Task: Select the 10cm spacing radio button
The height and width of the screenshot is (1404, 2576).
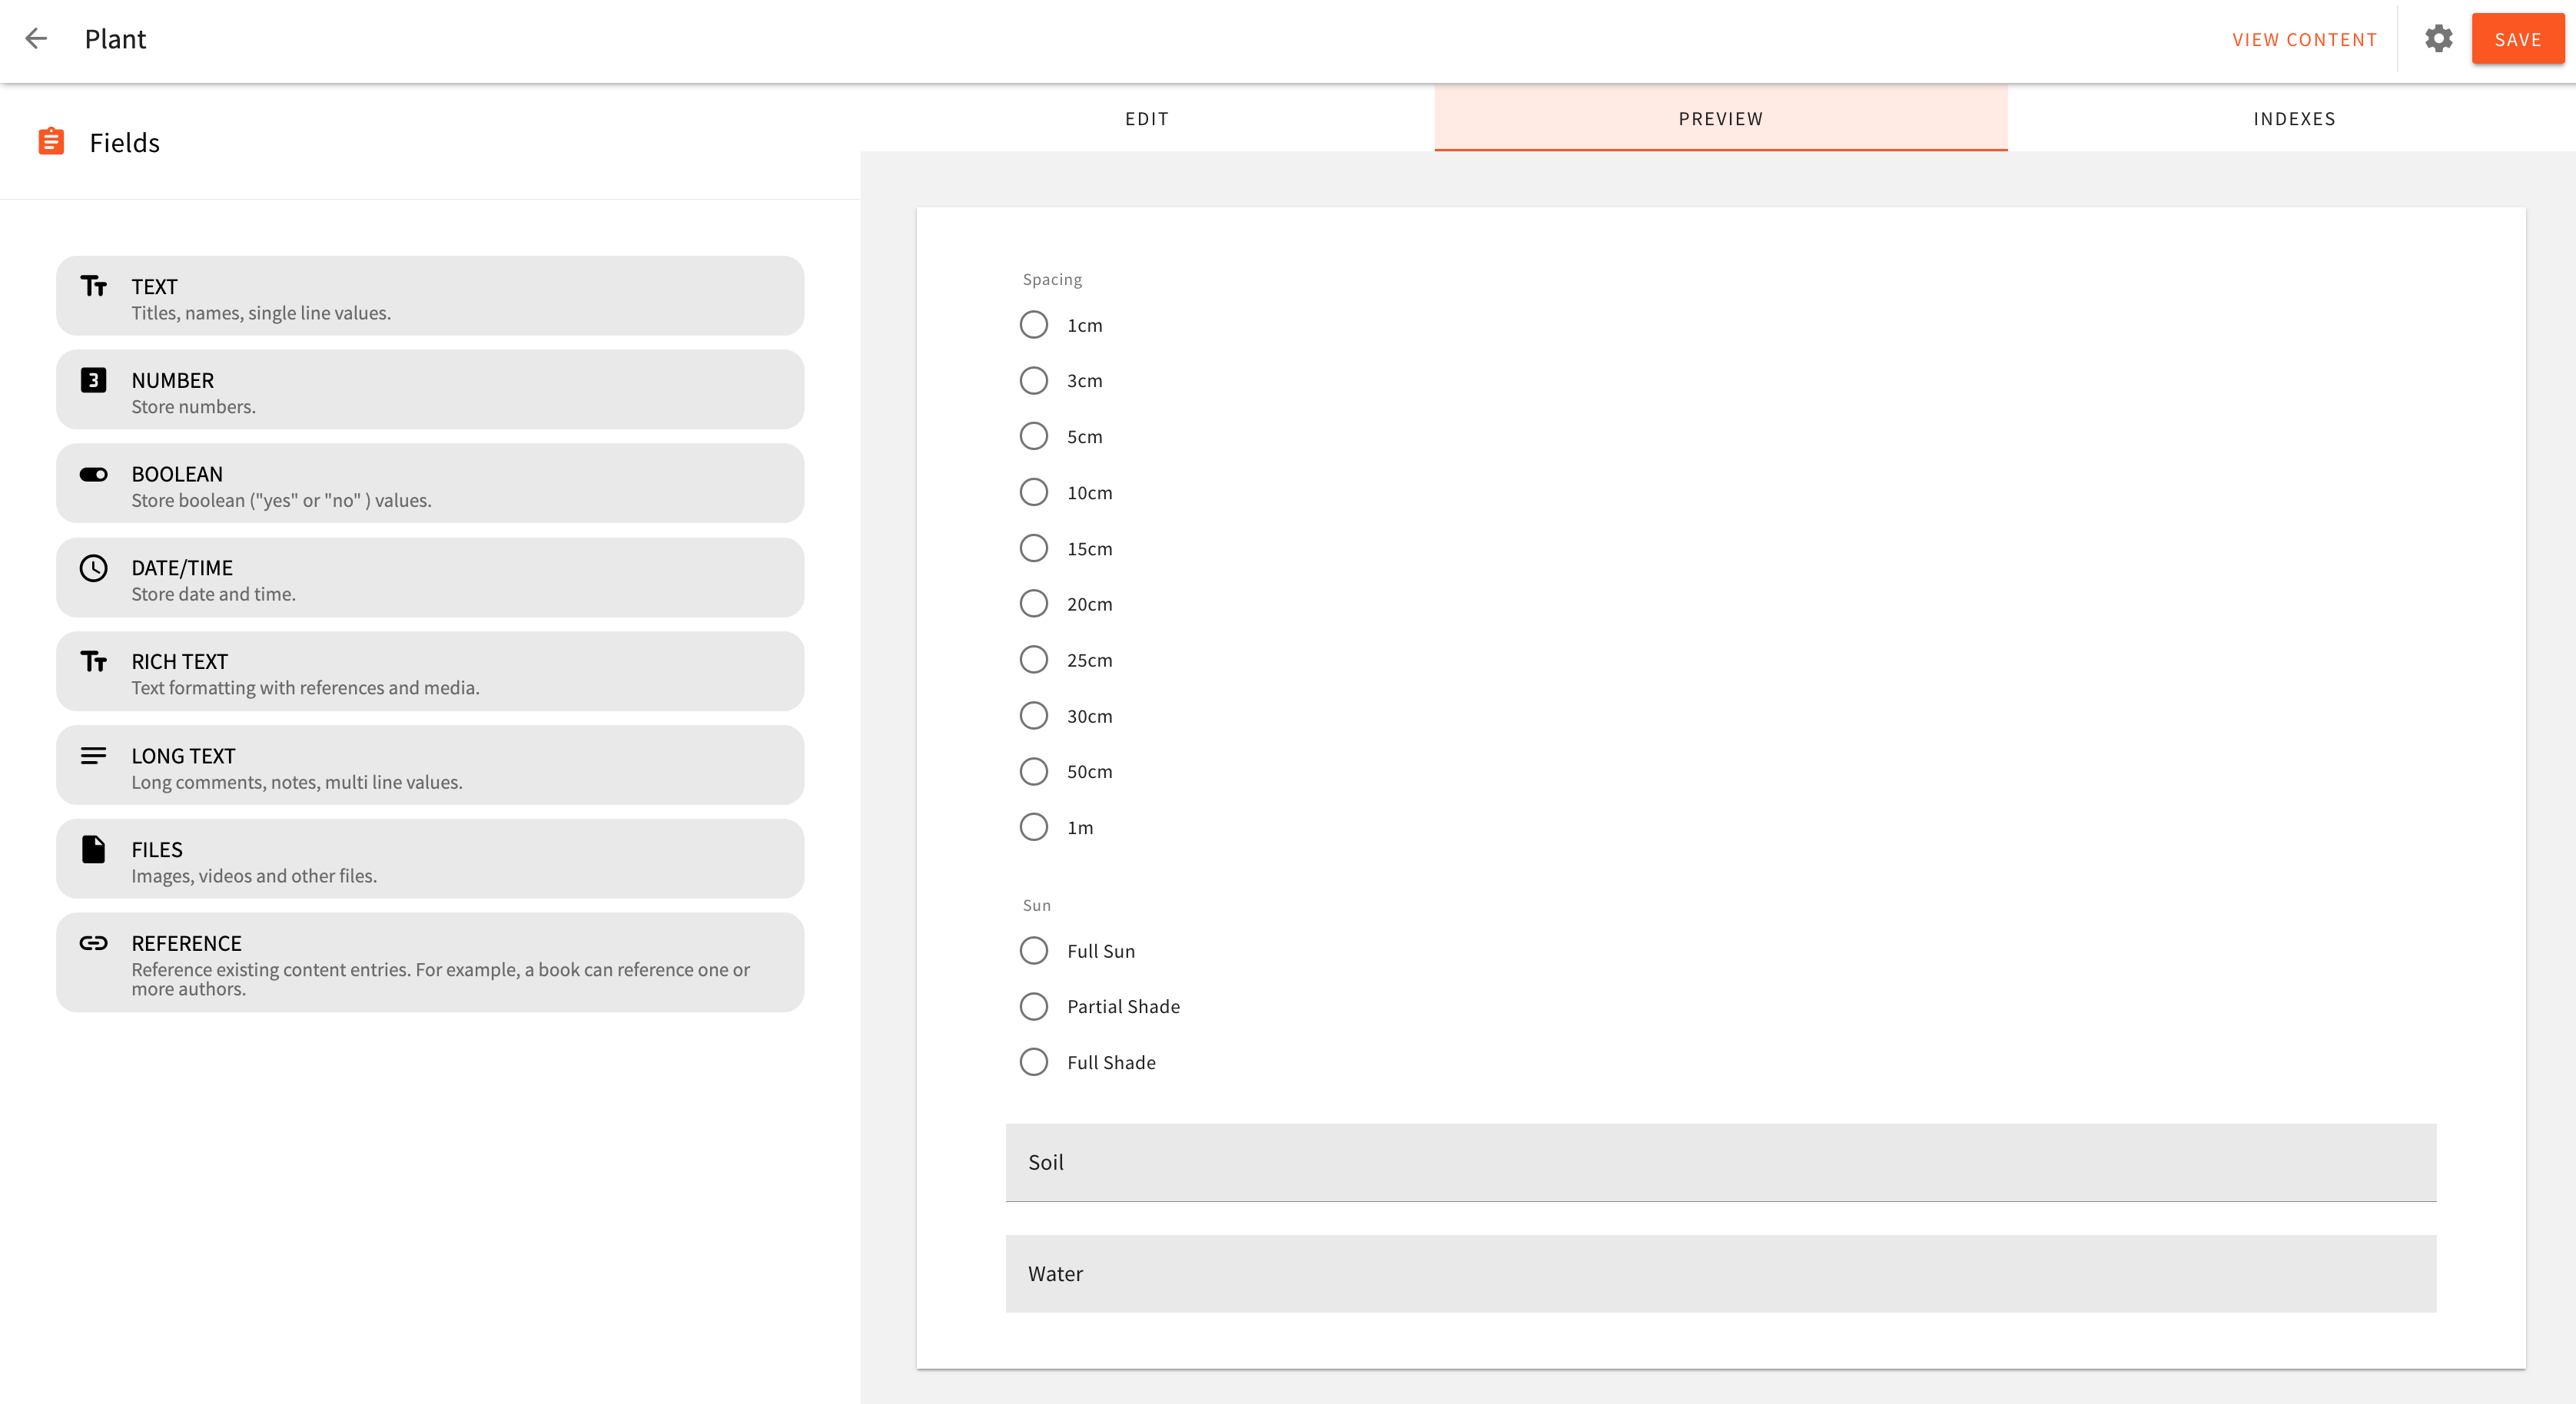Action: [1034, 492]
